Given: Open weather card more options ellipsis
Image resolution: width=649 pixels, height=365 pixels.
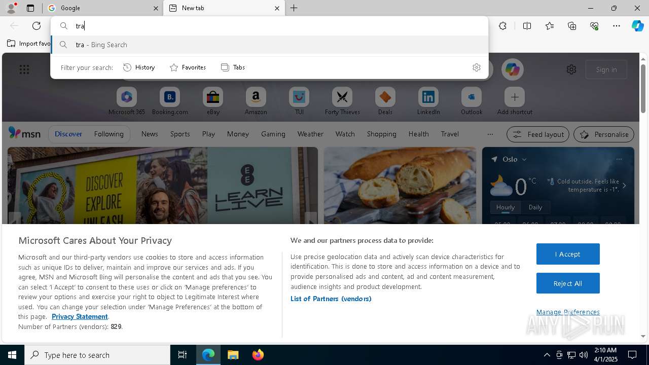Looking at the screenshot, I should pos(619,159).
